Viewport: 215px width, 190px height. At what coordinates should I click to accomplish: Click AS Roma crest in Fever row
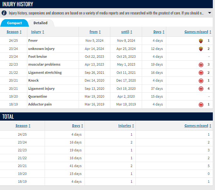coord(201,41)
